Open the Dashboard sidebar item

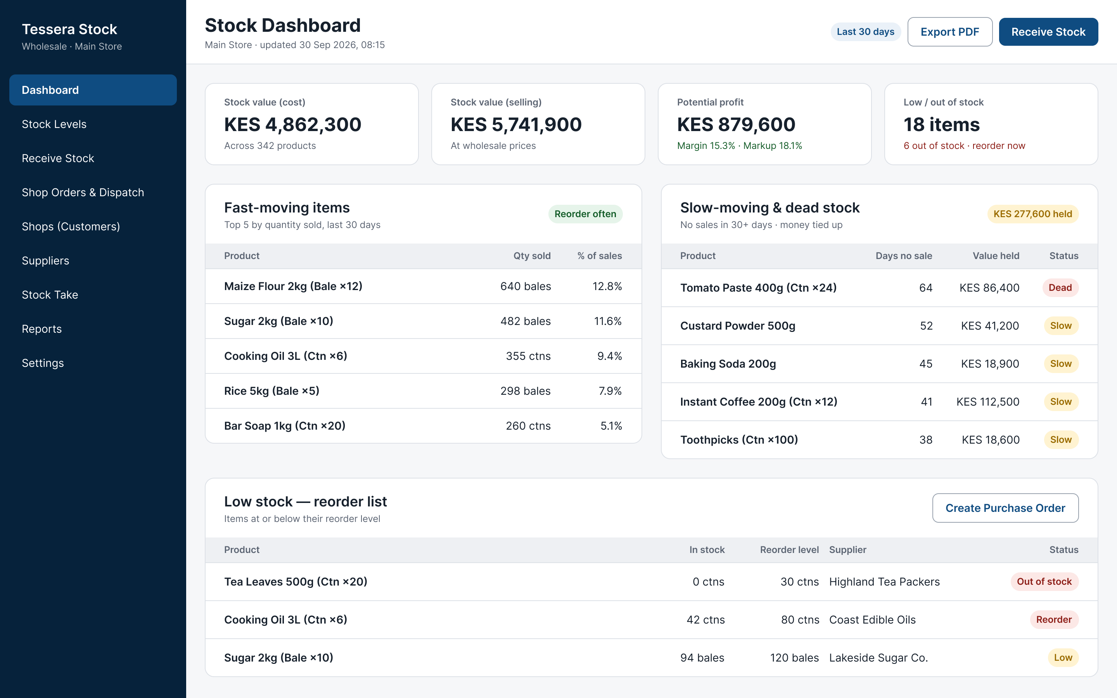click(93, 90)
